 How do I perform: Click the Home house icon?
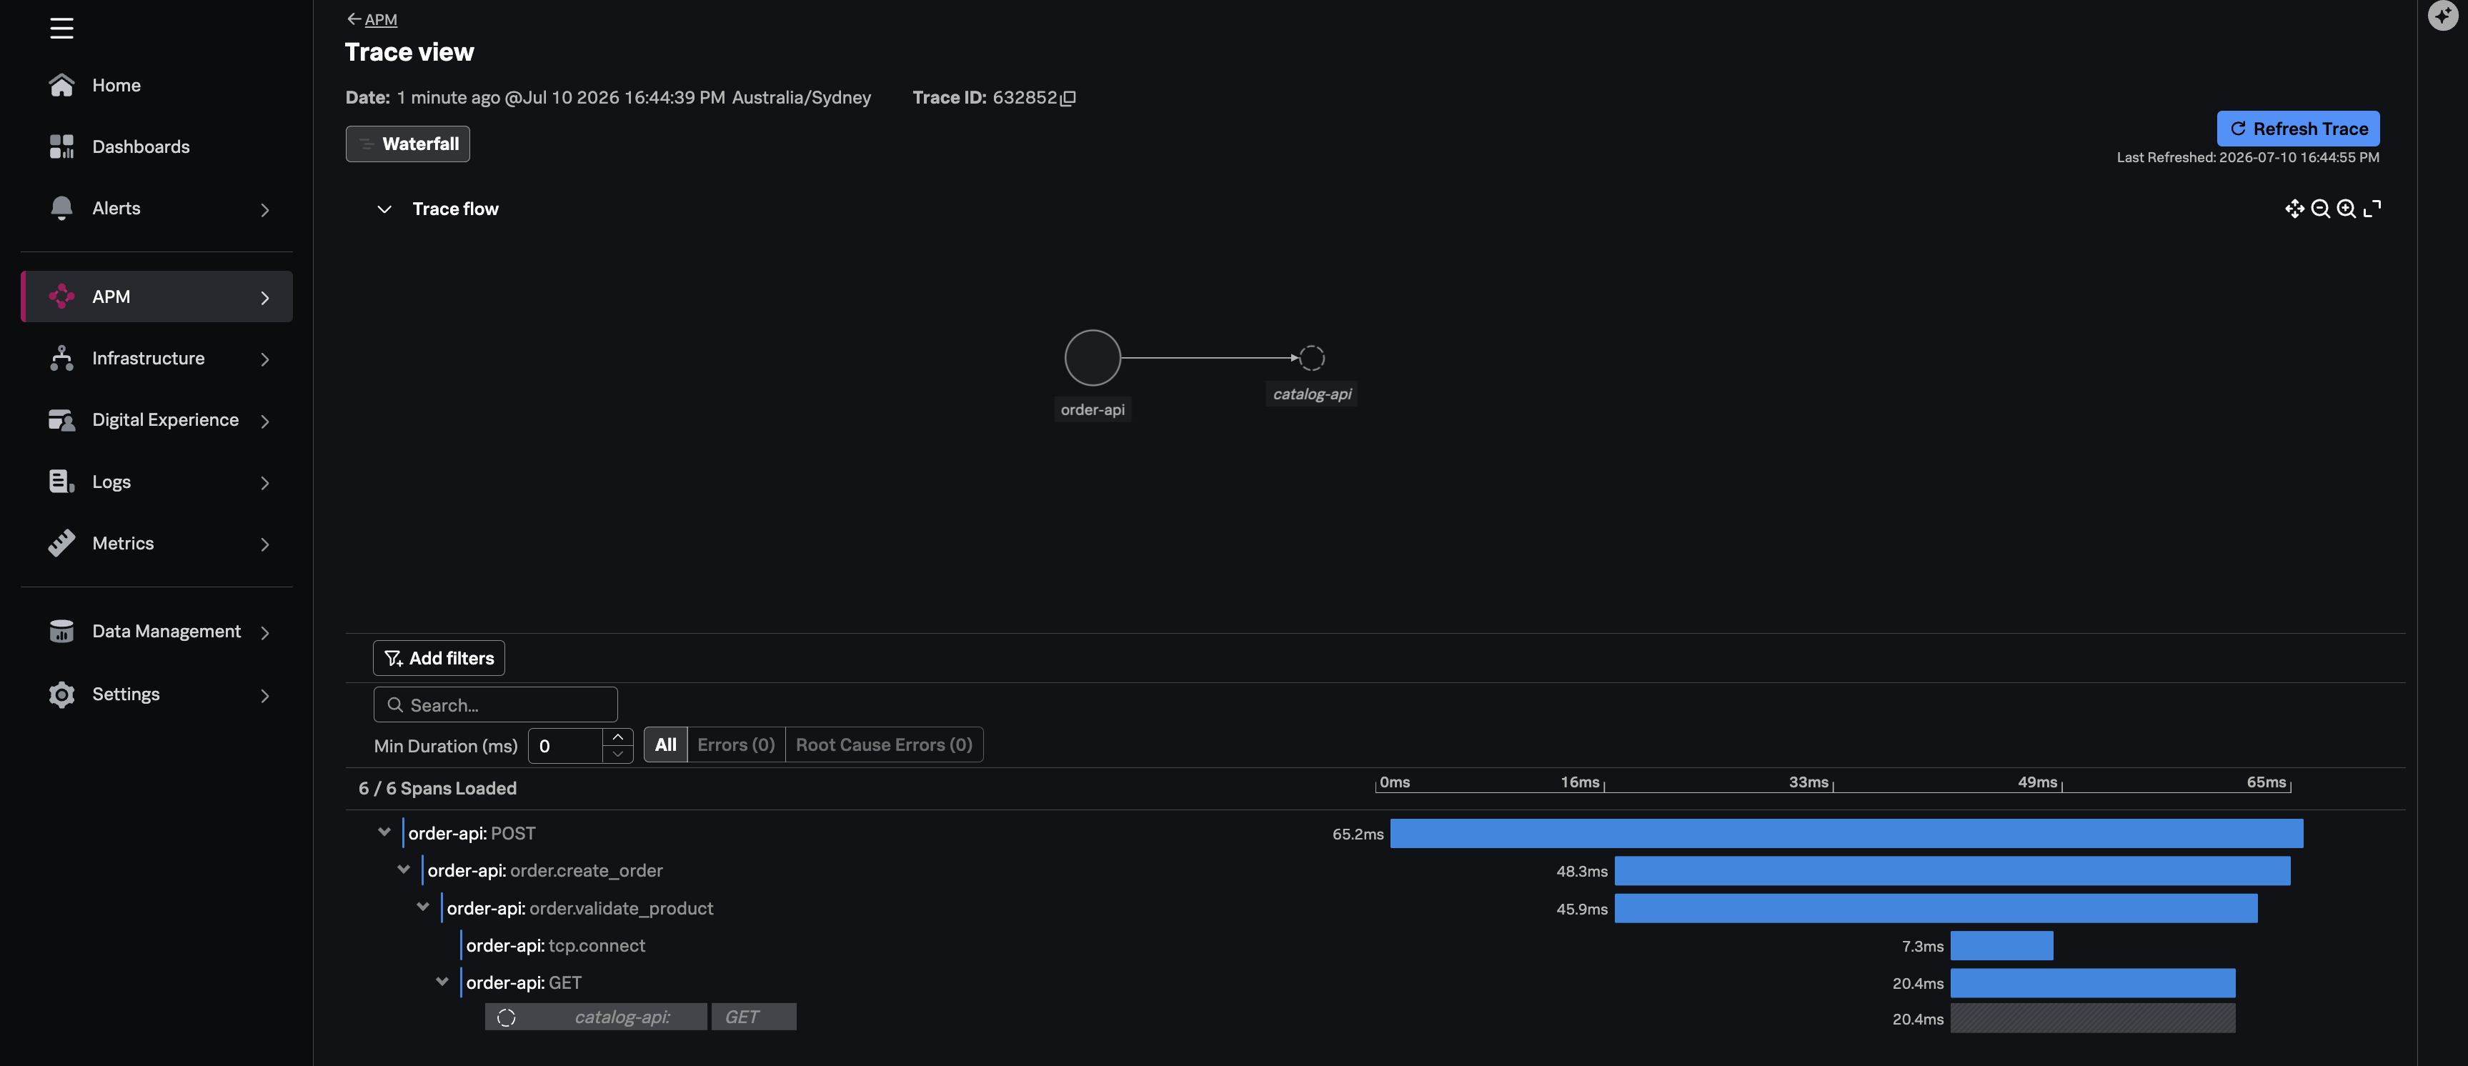(61, 85)
